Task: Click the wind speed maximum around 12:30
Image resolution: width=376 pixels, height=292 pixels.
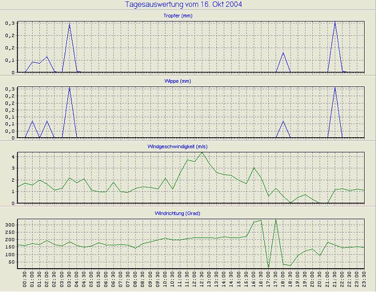Action: click(x=202, y=152)
